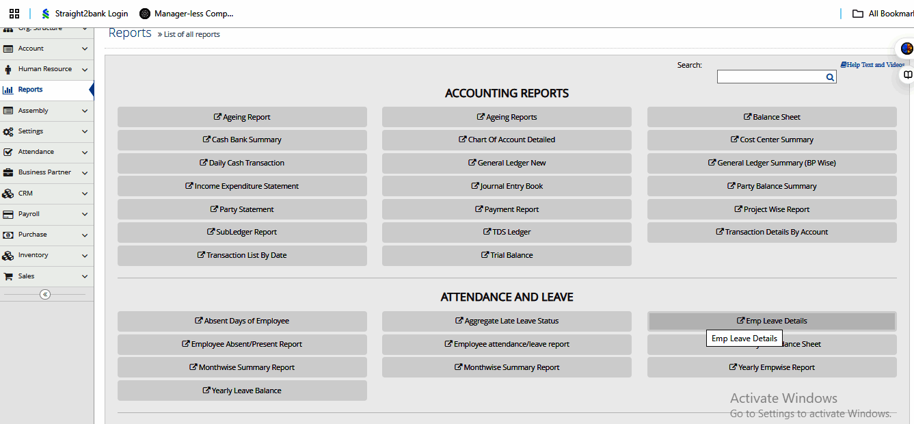Select Inventory in the sidebar menu
Screen dimensions: 914x424
pyautogui.click(x=46, y=255)
